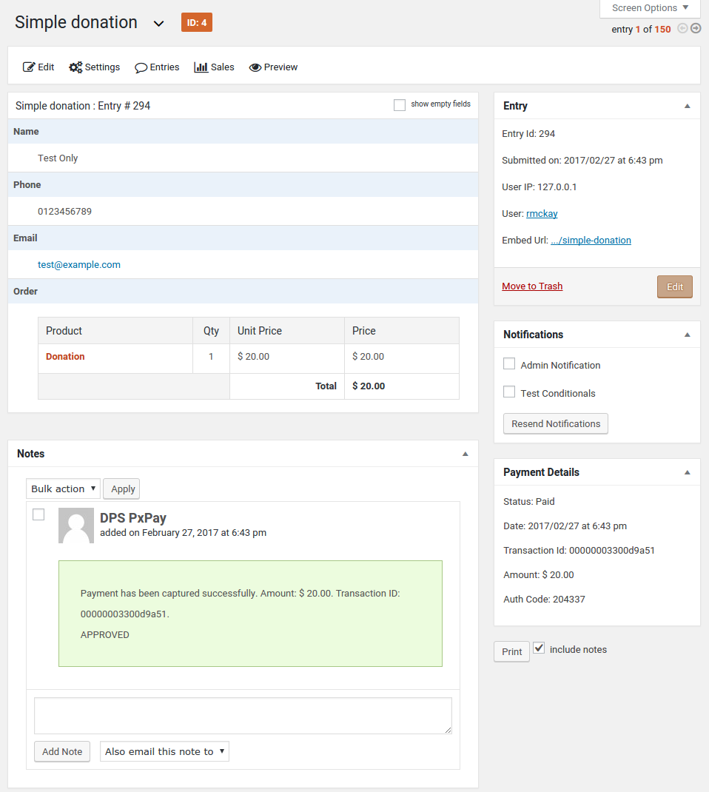This screenshot has width=709, height=792.
Task: Click the Donation product name
Action: coord(65,357)
